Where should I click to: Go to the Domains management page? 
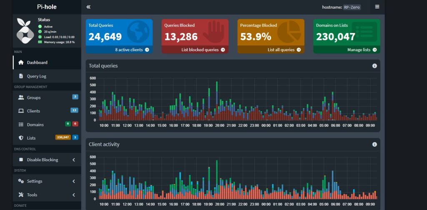[35, 125]
